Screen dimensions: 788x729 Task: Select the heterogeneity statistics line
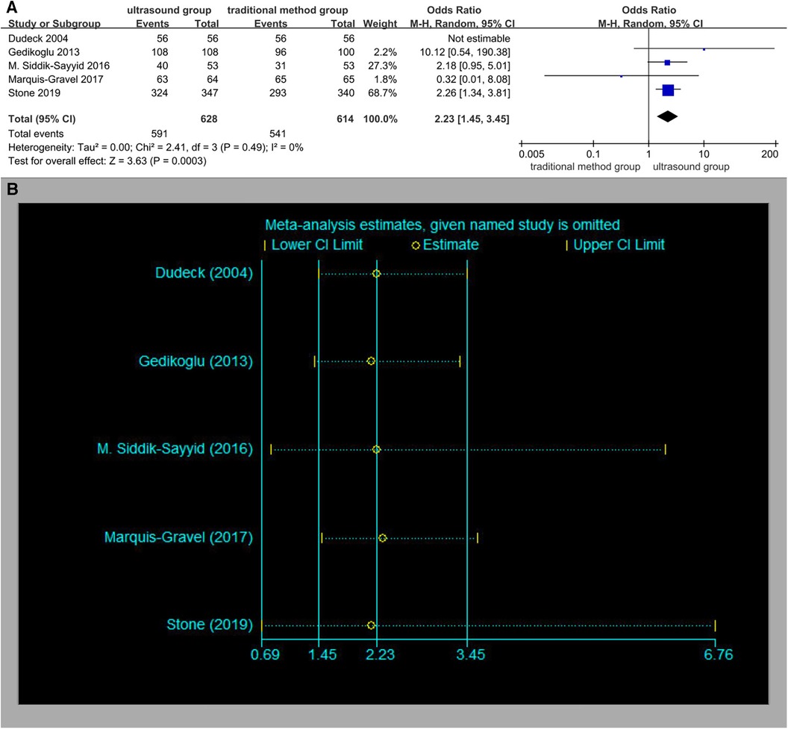click(156, 147)
